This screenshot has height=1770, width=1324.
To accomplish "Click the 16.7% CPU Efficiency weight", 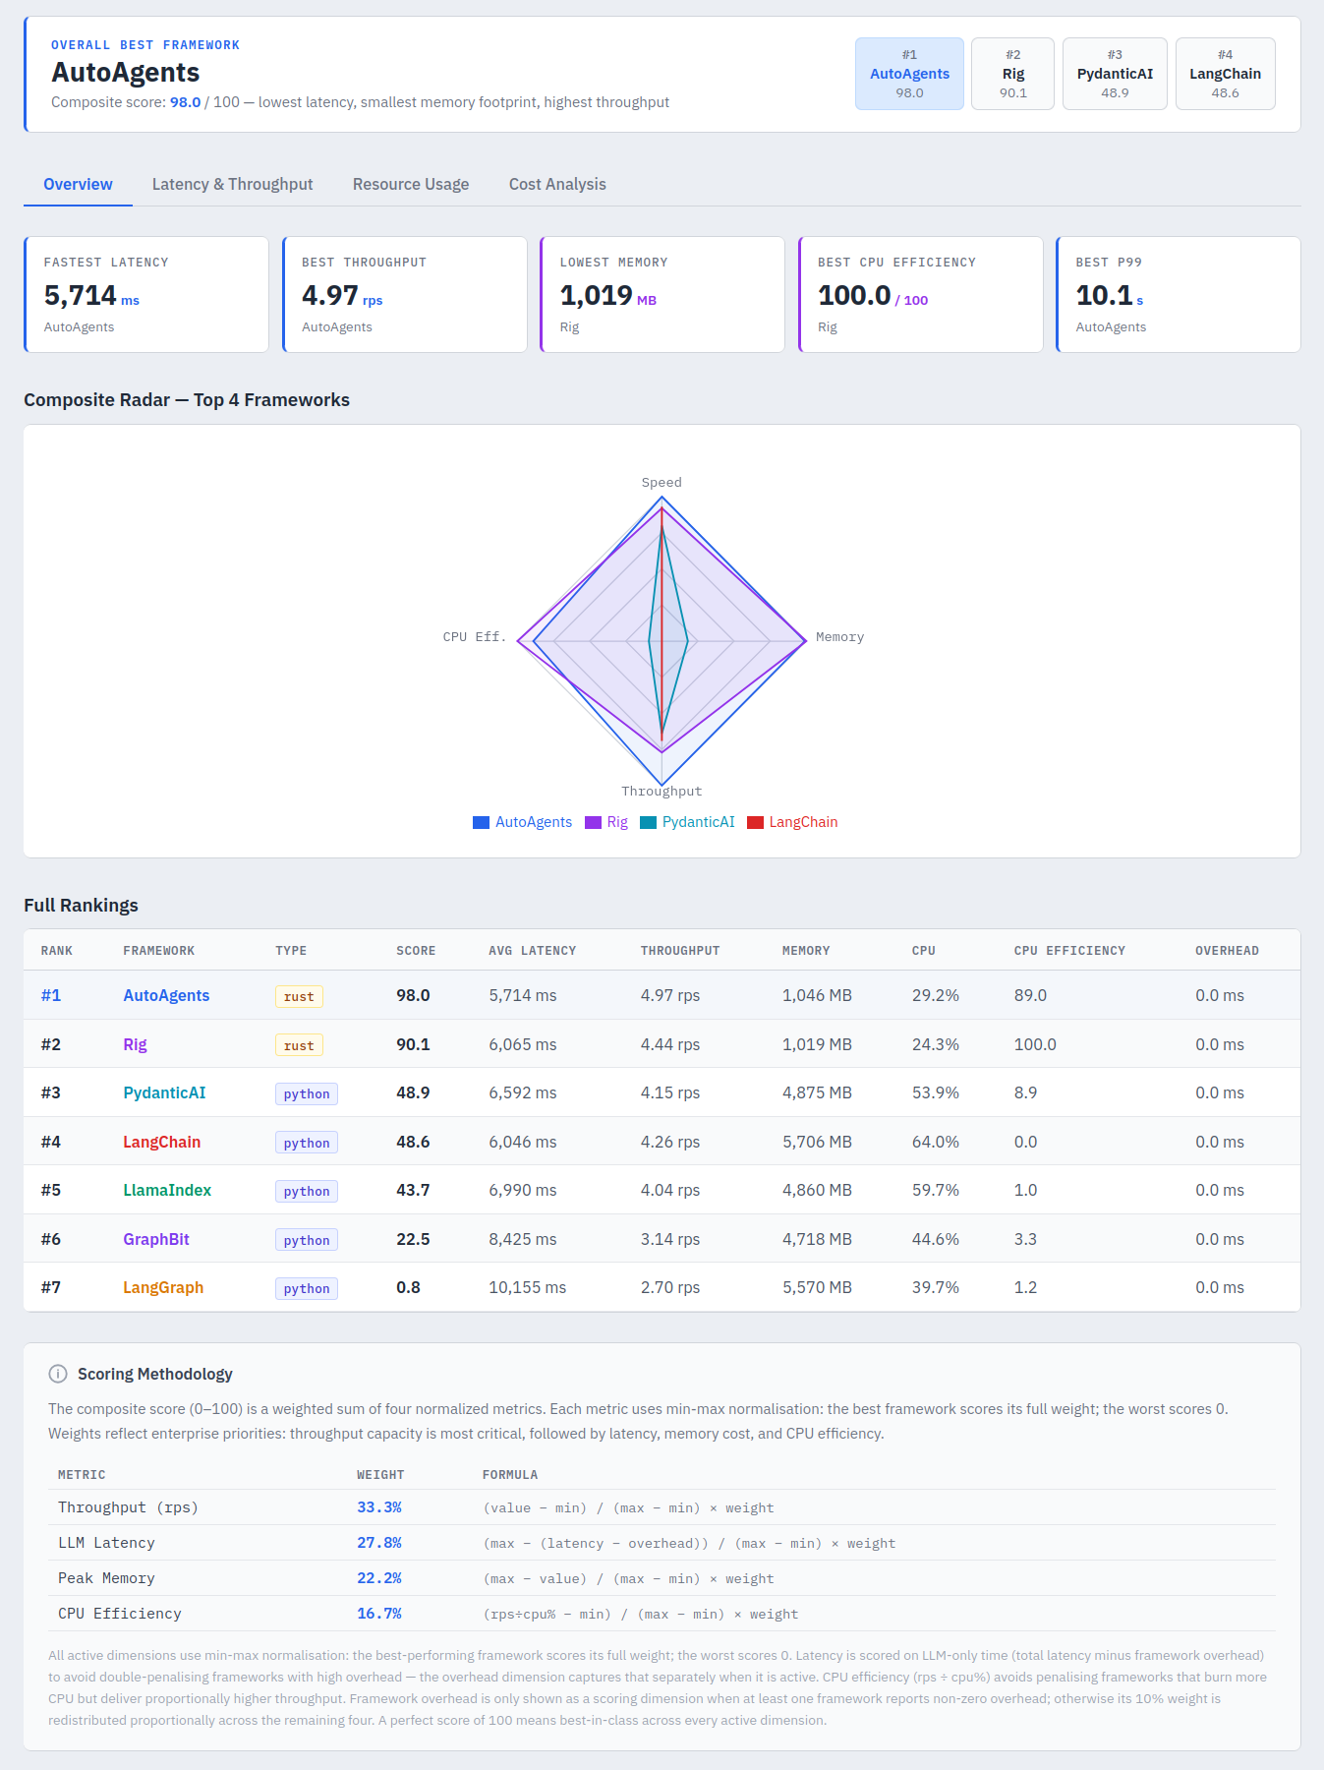I will 378,1614.
